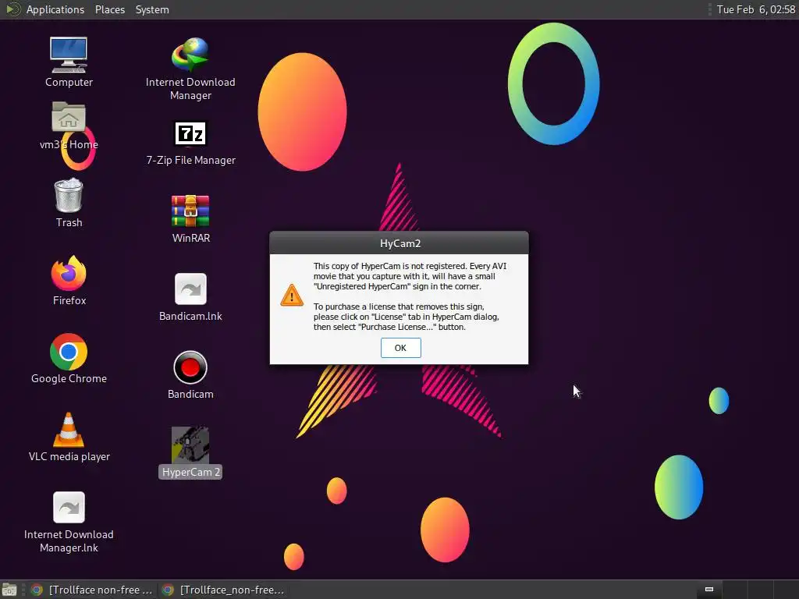Screen dimensions: 799x599
Task: Select the Trash desktop icon
Action: (69, 195)
